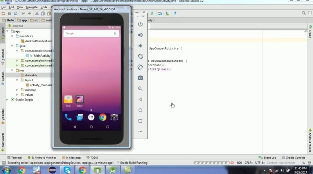Select activity_main.xml in tree

(x=39, y=85)
